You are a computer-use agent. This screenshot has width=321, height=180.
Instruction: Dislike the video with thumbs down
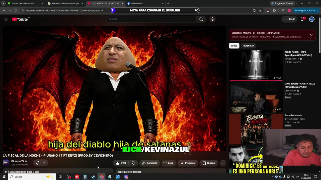tap(133, 163)
